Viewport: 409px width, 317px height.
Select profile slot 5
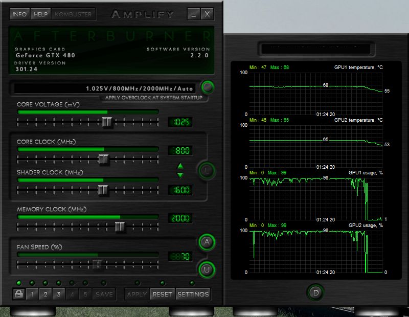[85, 294]
